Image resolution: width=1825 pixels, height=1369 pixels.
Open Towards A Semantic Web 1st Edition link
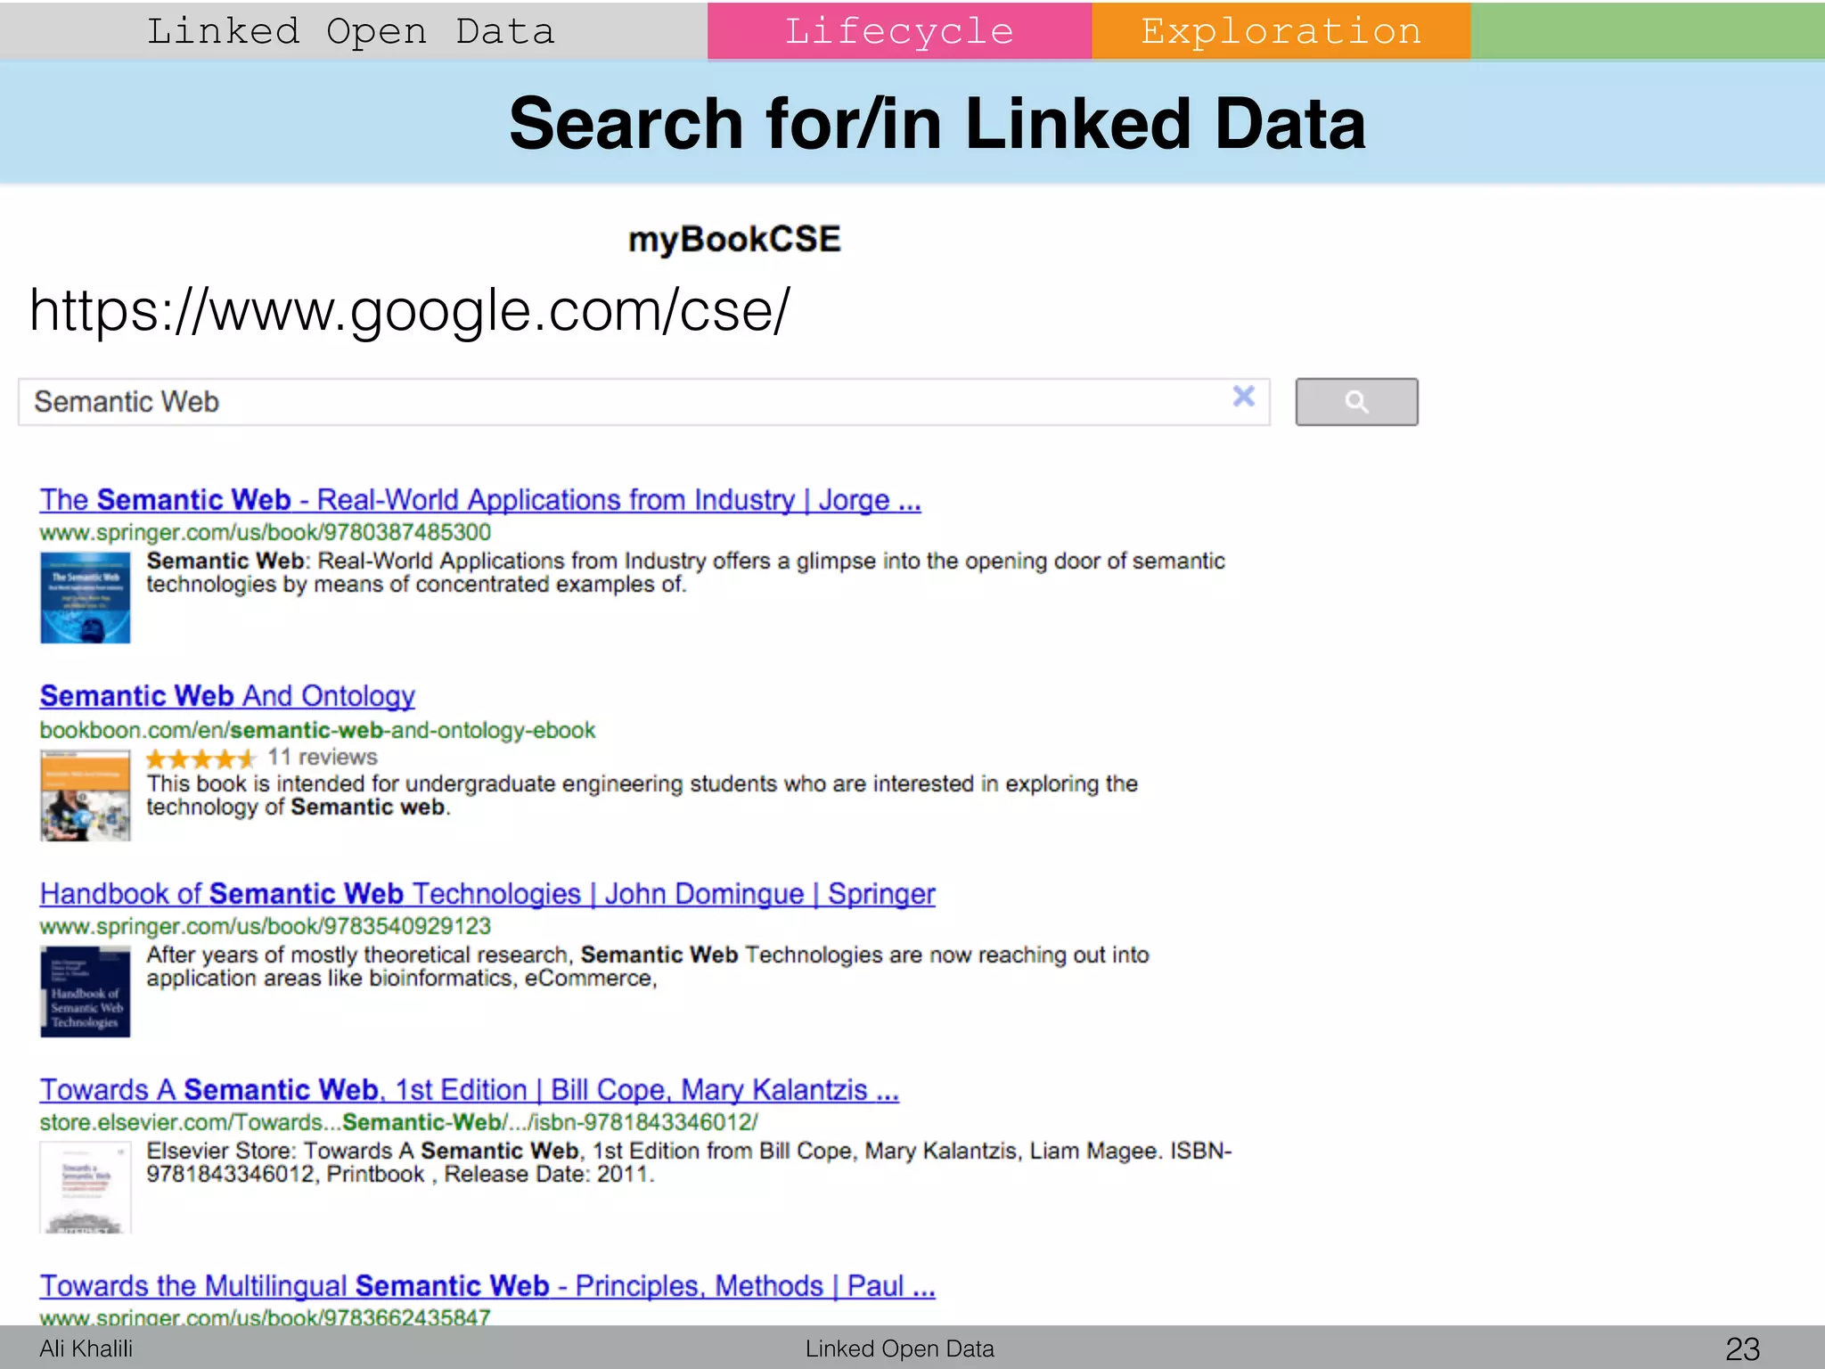click(469, 1090)
